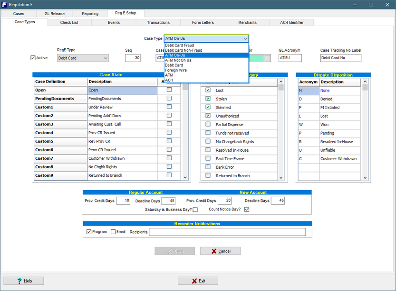
Task: Click Dispute Disposition scroll down arrow
Action: tap(365, 177)
